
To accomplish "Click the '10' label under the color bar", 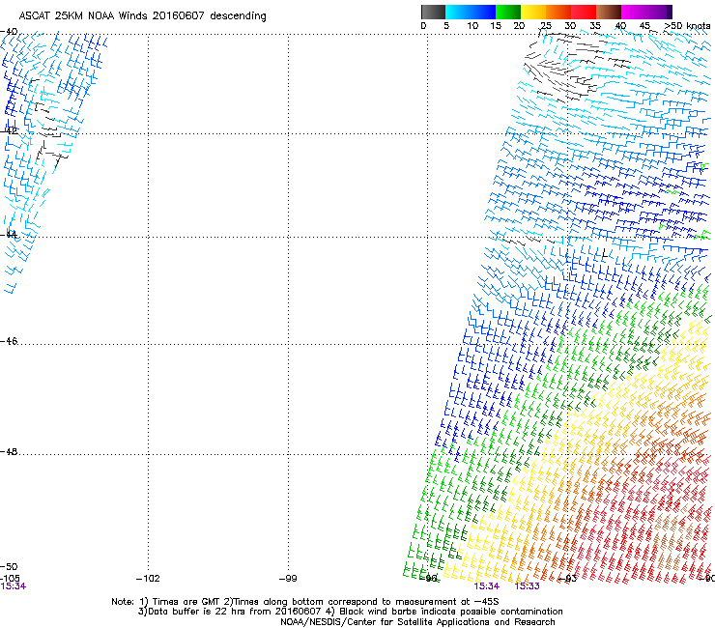I will pos(472,26).
